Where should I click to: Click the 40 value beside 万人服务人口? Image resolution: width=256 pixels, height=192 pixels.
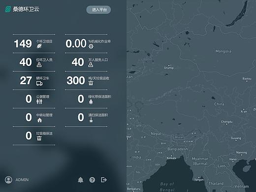coord(78,62)
